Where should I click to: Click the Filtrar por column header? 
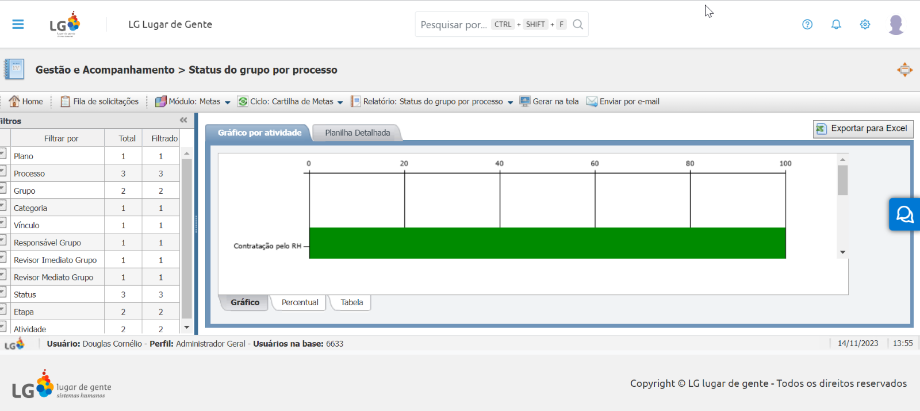point(61,139)
